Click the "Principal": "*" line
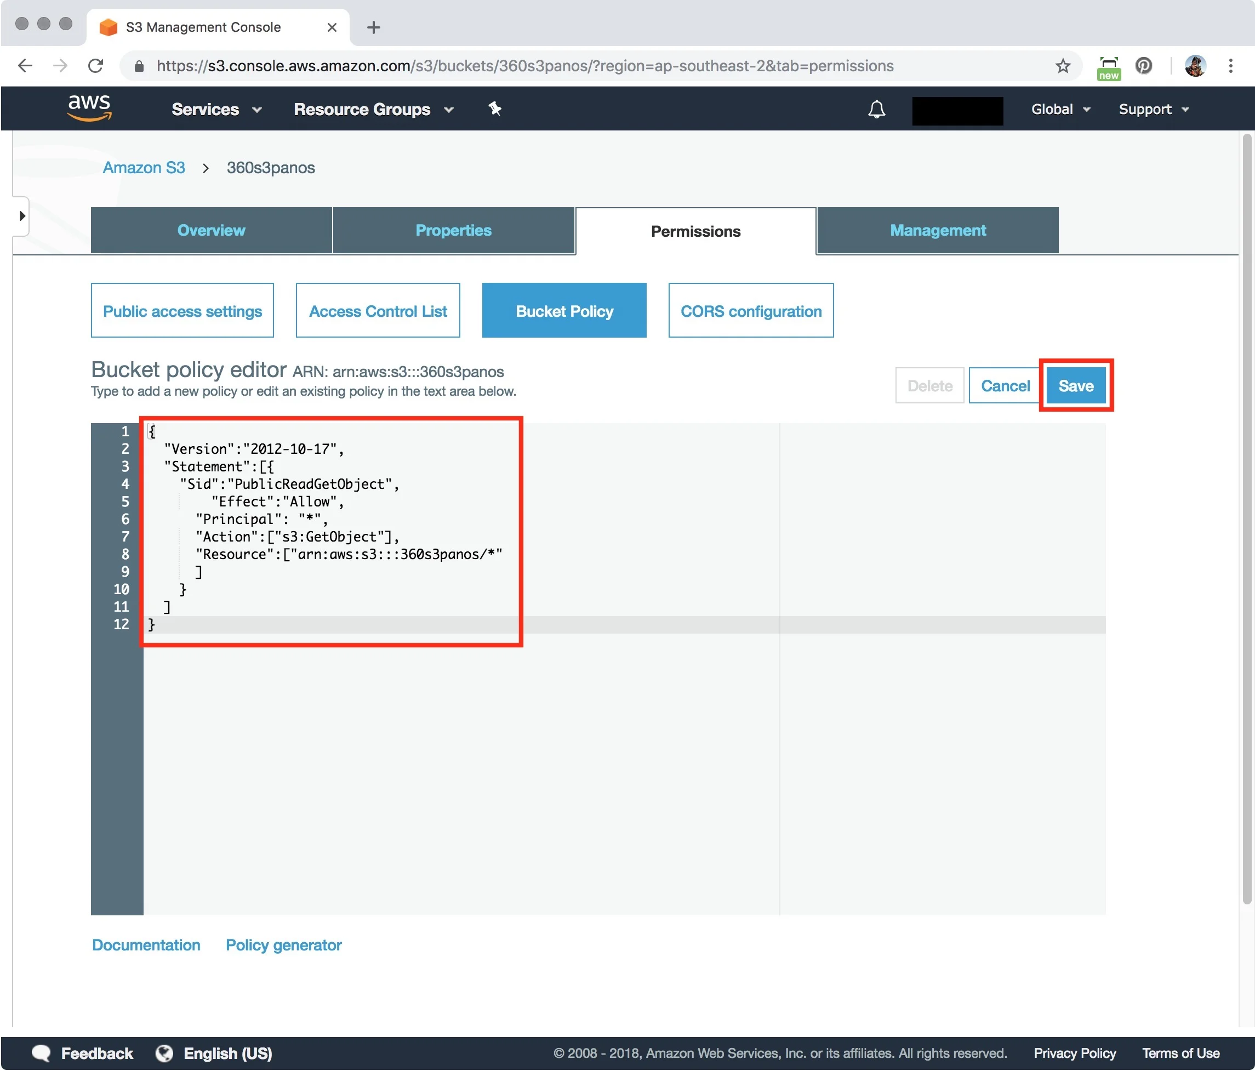1255x1071 pixels. tap(261, 519)
